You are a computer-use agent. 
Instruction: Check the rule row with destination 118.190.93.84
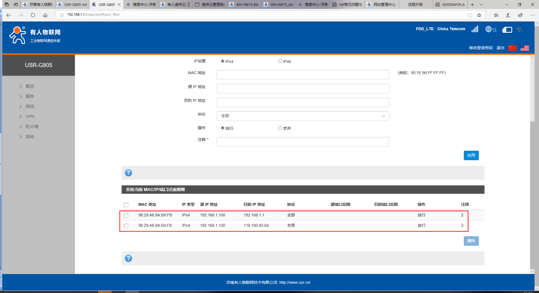click(126, 226)
